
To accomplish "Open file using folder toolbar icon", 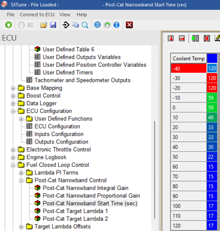I will tap(44, 25).
